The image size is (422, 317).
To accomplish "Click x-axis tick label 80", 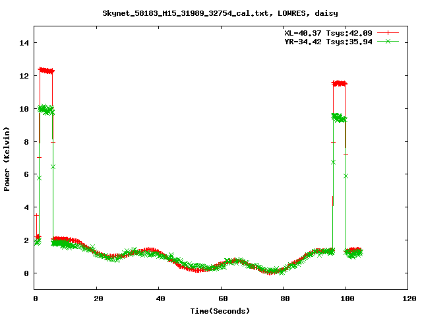I will 285,299.
